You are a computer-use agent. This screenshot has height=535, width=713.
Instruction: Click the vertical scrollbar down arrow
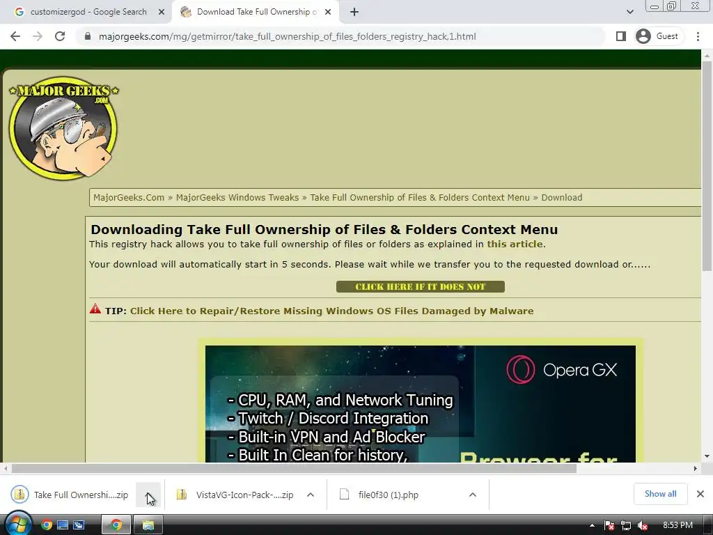(707, 456)
